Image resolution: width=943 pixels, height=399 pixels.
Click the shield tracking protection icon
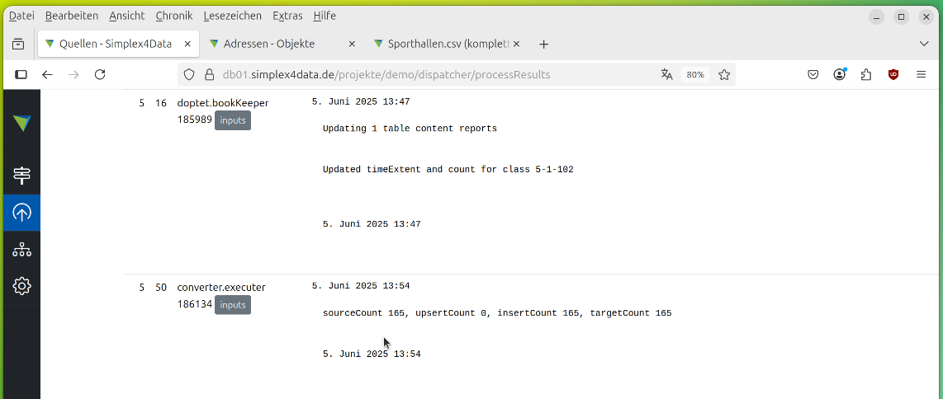[189, 74]
